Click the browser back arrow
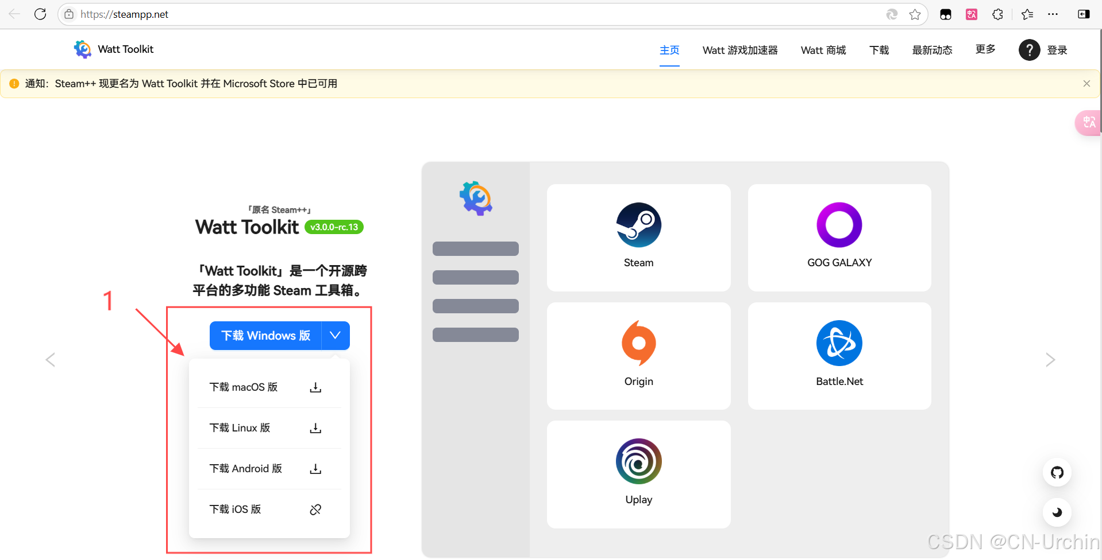Viewport: 1102px width, 560px height. click(14, 14)
